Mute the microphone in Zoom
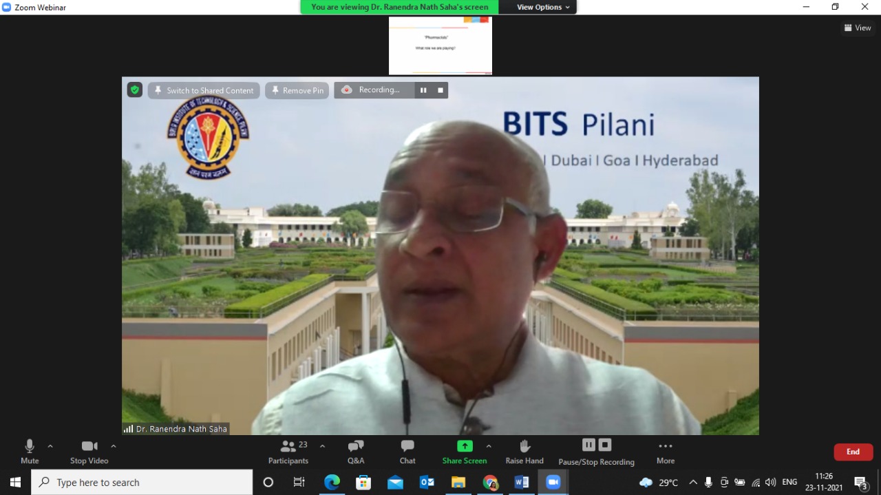Viewport: 881px width, 495px height. click(30, 452)
